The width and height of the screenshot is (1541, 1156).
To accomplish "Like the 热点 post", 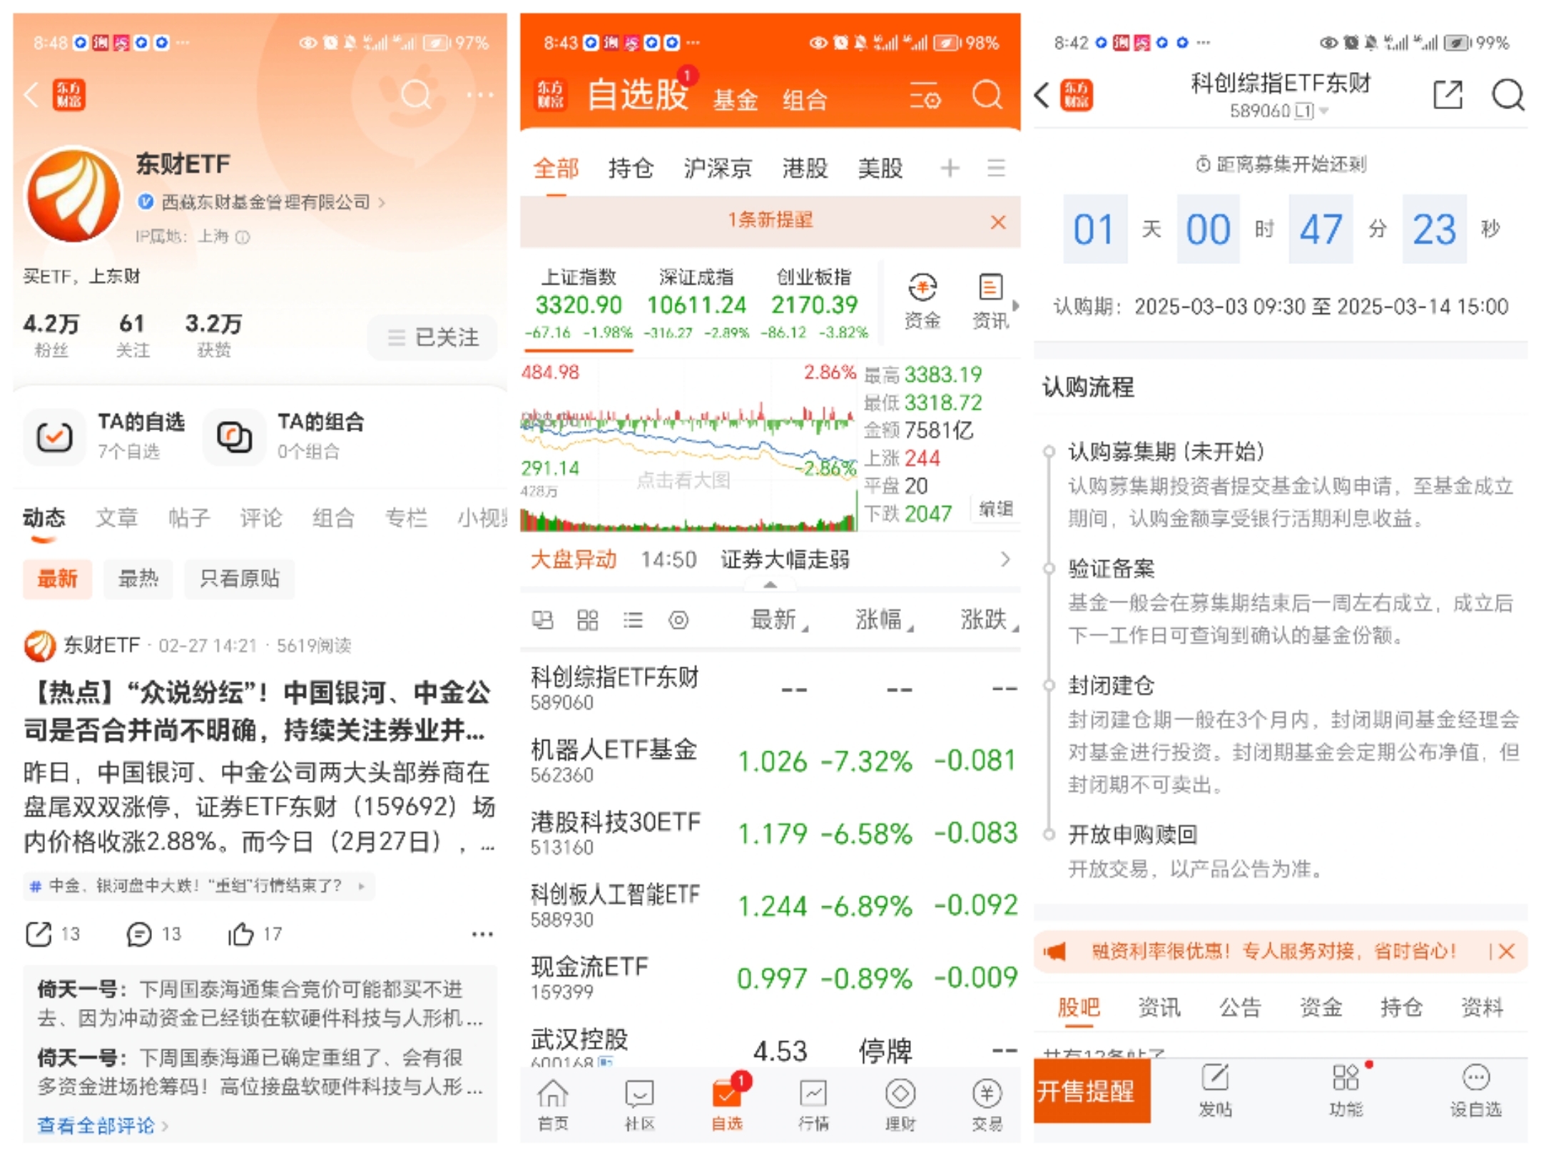I will pos(240,933).
